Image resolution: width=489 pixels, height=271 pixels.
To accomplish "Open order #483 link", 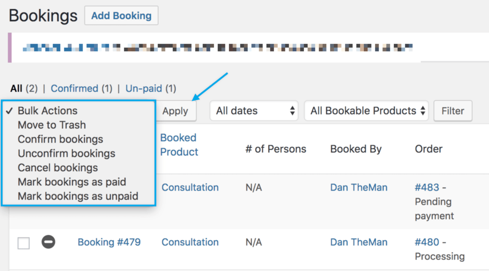I will 424,187.
